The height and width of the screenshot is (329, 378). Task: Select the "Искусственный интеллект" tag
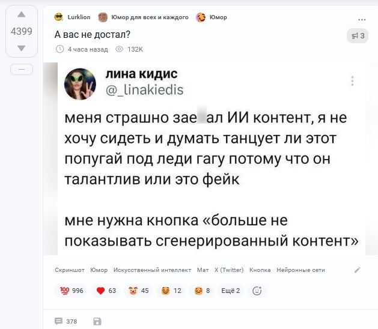coord(152,270)
